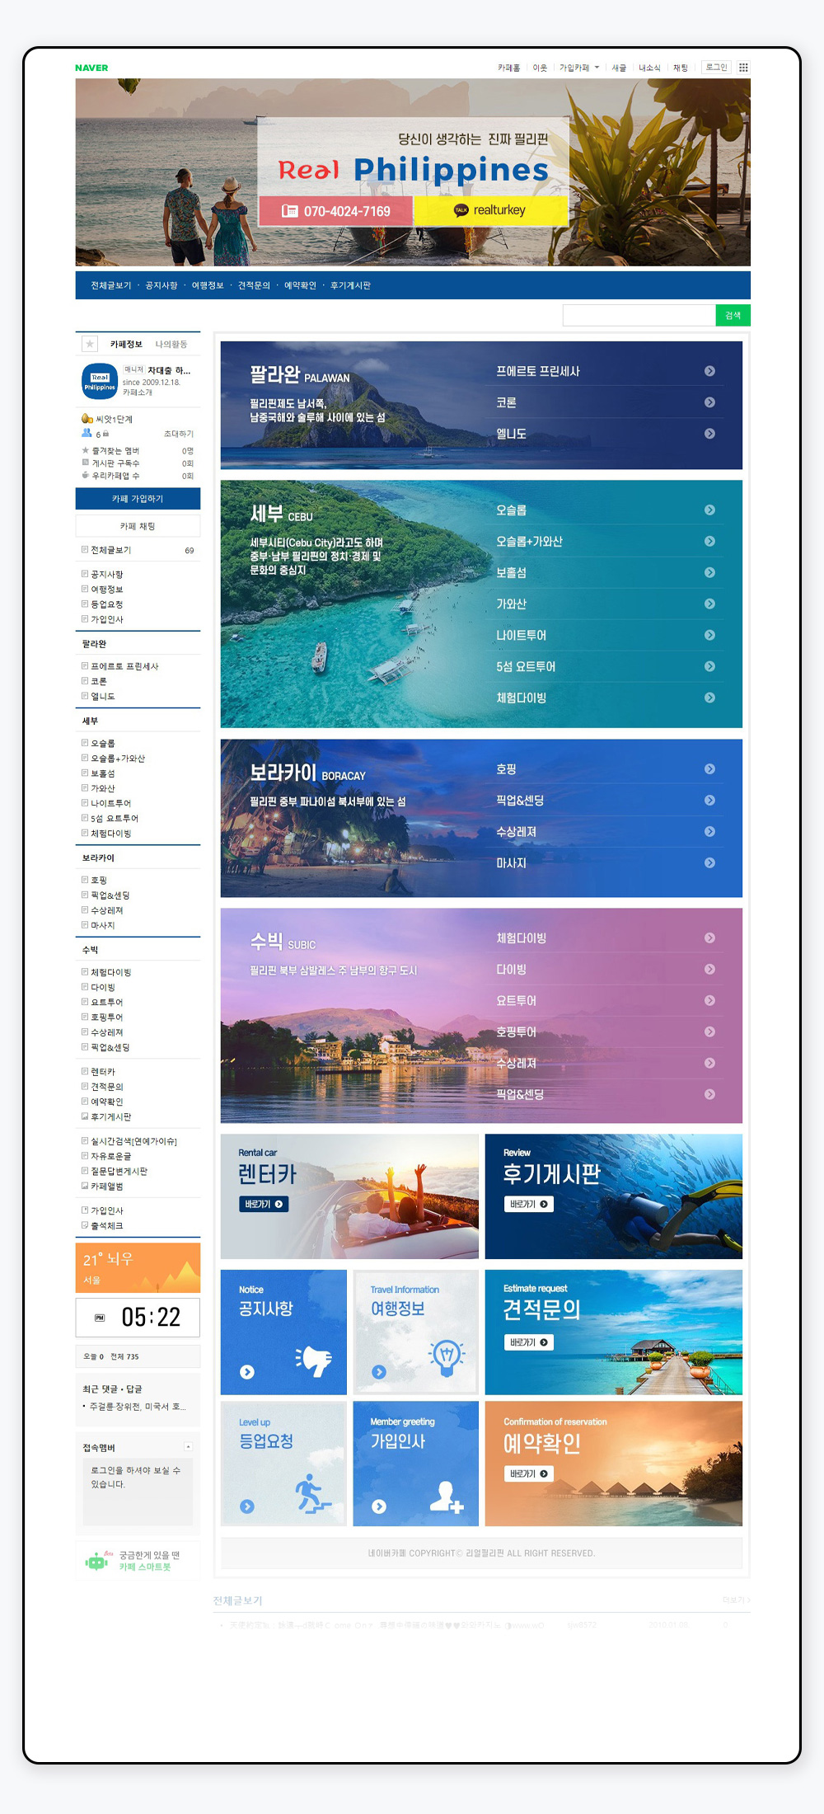The width and height of the screenshot is (824, 1814).
Task: Click the 카페 채팅 button
Action: (x=138, y=526)
